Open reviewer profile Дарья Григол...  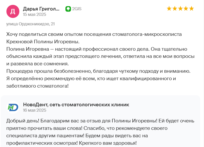pos(41,9)
